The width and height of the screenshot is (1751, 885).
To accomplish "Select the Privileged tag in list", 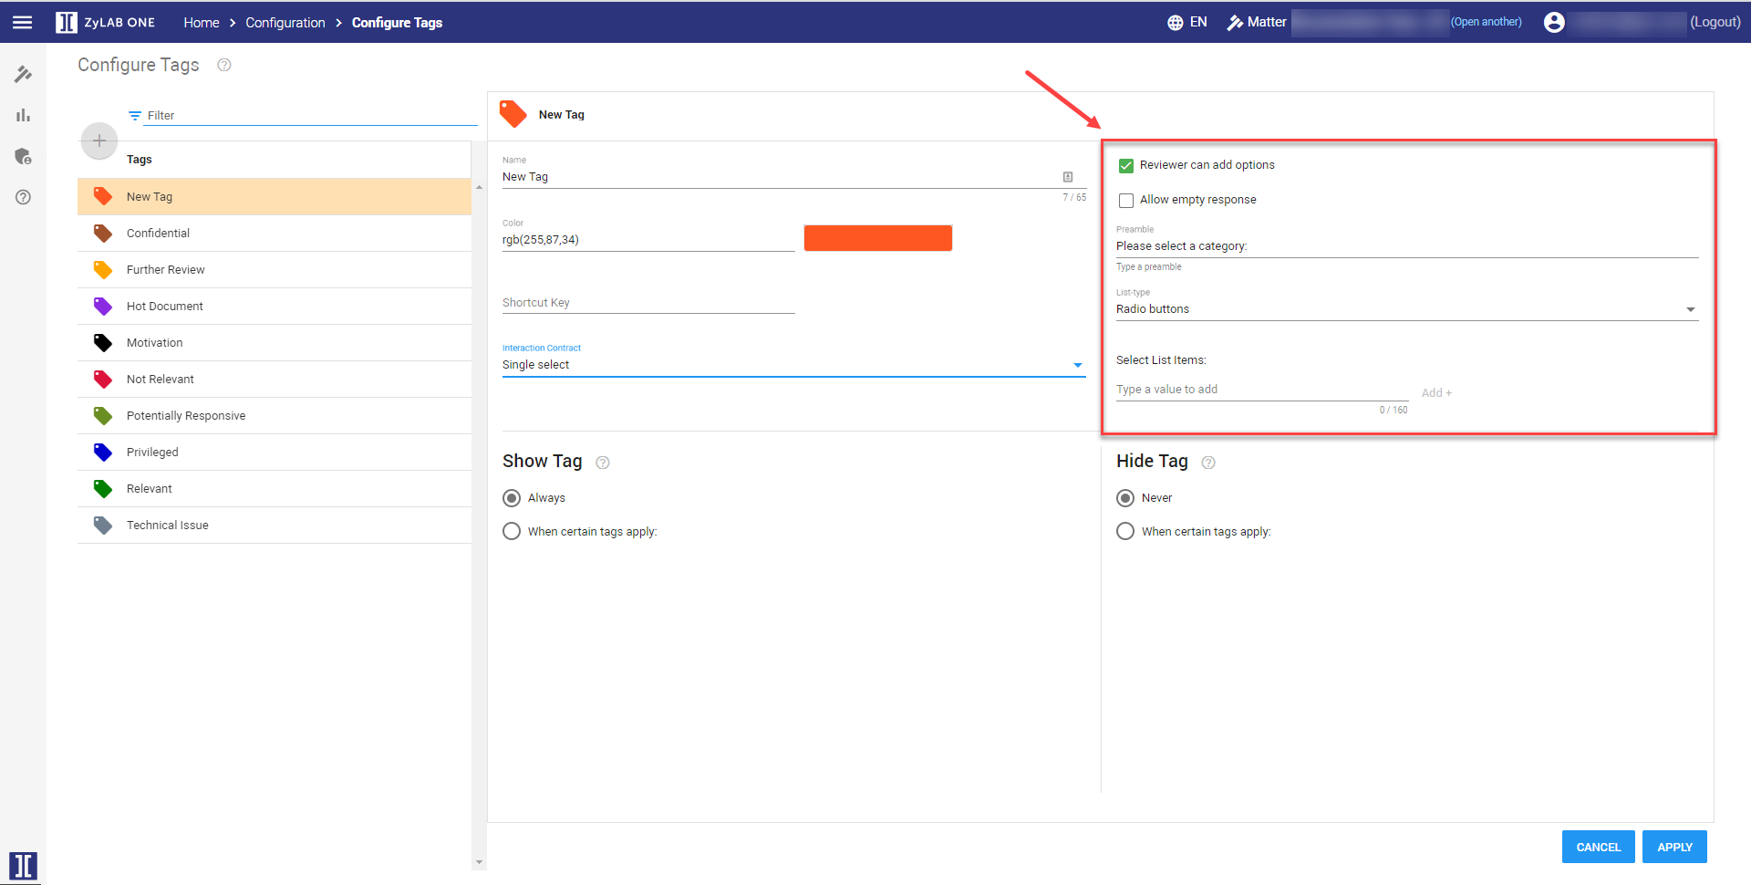I will (152, 453).
